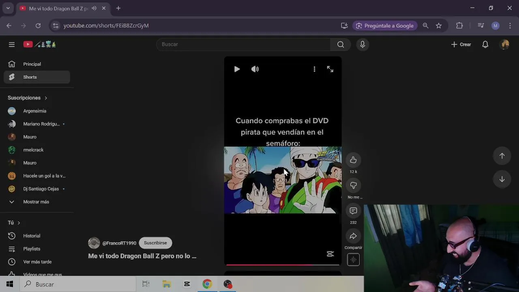The height and width of the screenshot is (292, 519).
Task: Open the Crear create button
Action: click(461, 44)
